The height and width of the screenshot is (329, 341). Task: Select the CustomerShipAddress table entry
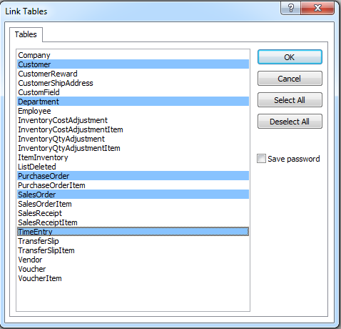tap(133, 83)
